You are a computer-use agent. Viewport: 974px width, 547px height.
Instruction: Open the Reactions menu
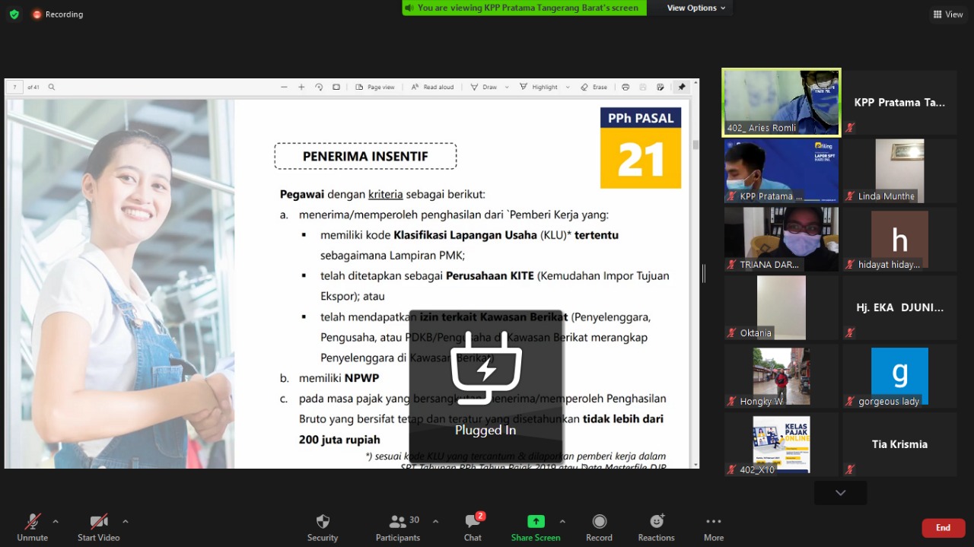click(x=656, y=527)
